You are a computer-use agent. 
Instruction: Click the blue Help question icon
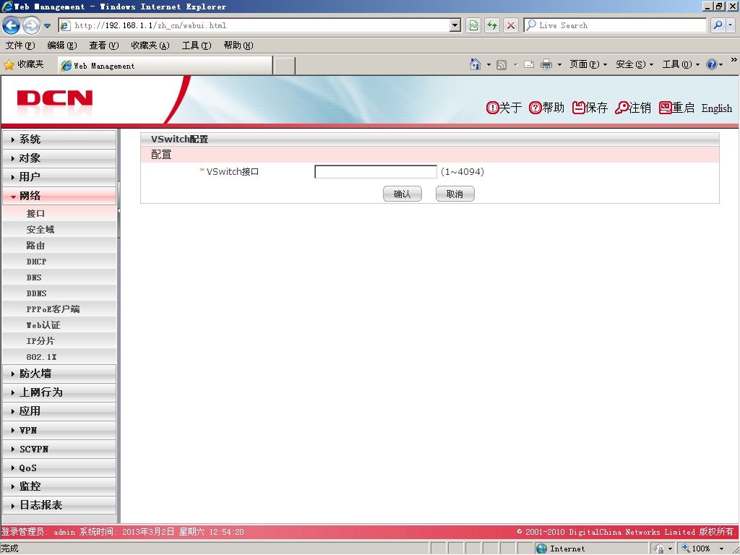(x=711, y=64)
